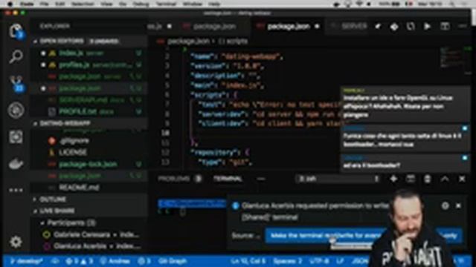The image size is (476, 267).
Task: Open the Terminal menu in menu bar
Action: [166, 4]
